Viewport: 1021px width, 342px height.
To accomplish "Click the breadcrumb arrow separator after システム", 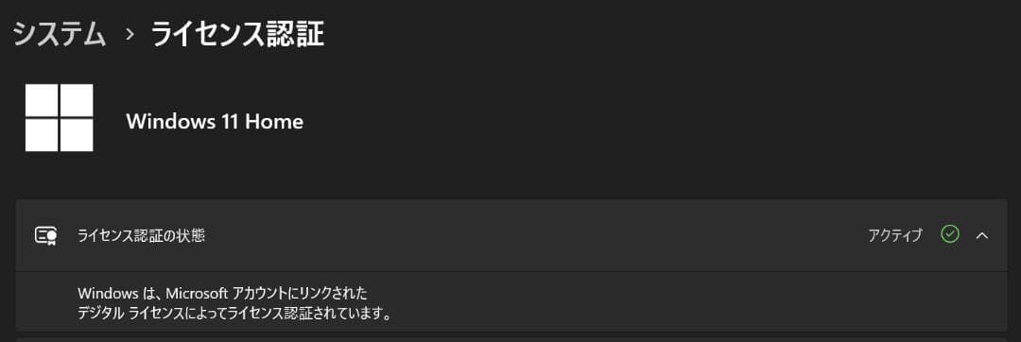I will pos(129,35).
